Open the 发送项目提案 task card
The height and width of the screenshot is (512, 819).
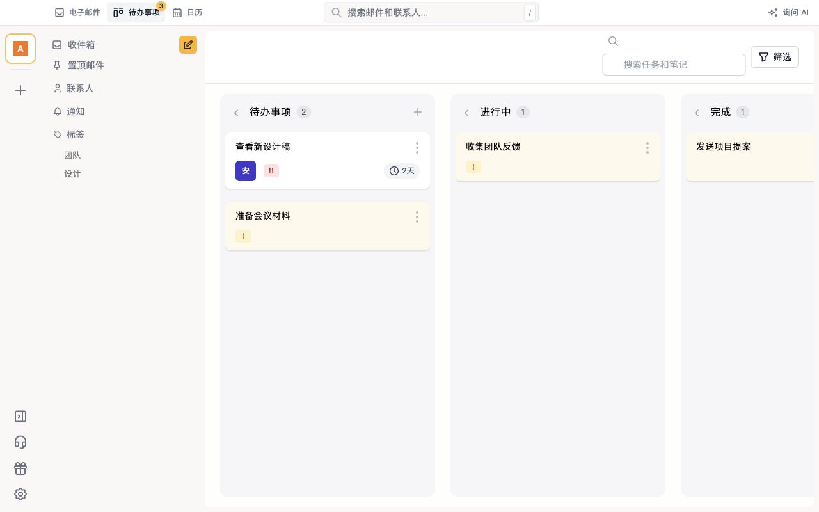[x=750, y=157]
